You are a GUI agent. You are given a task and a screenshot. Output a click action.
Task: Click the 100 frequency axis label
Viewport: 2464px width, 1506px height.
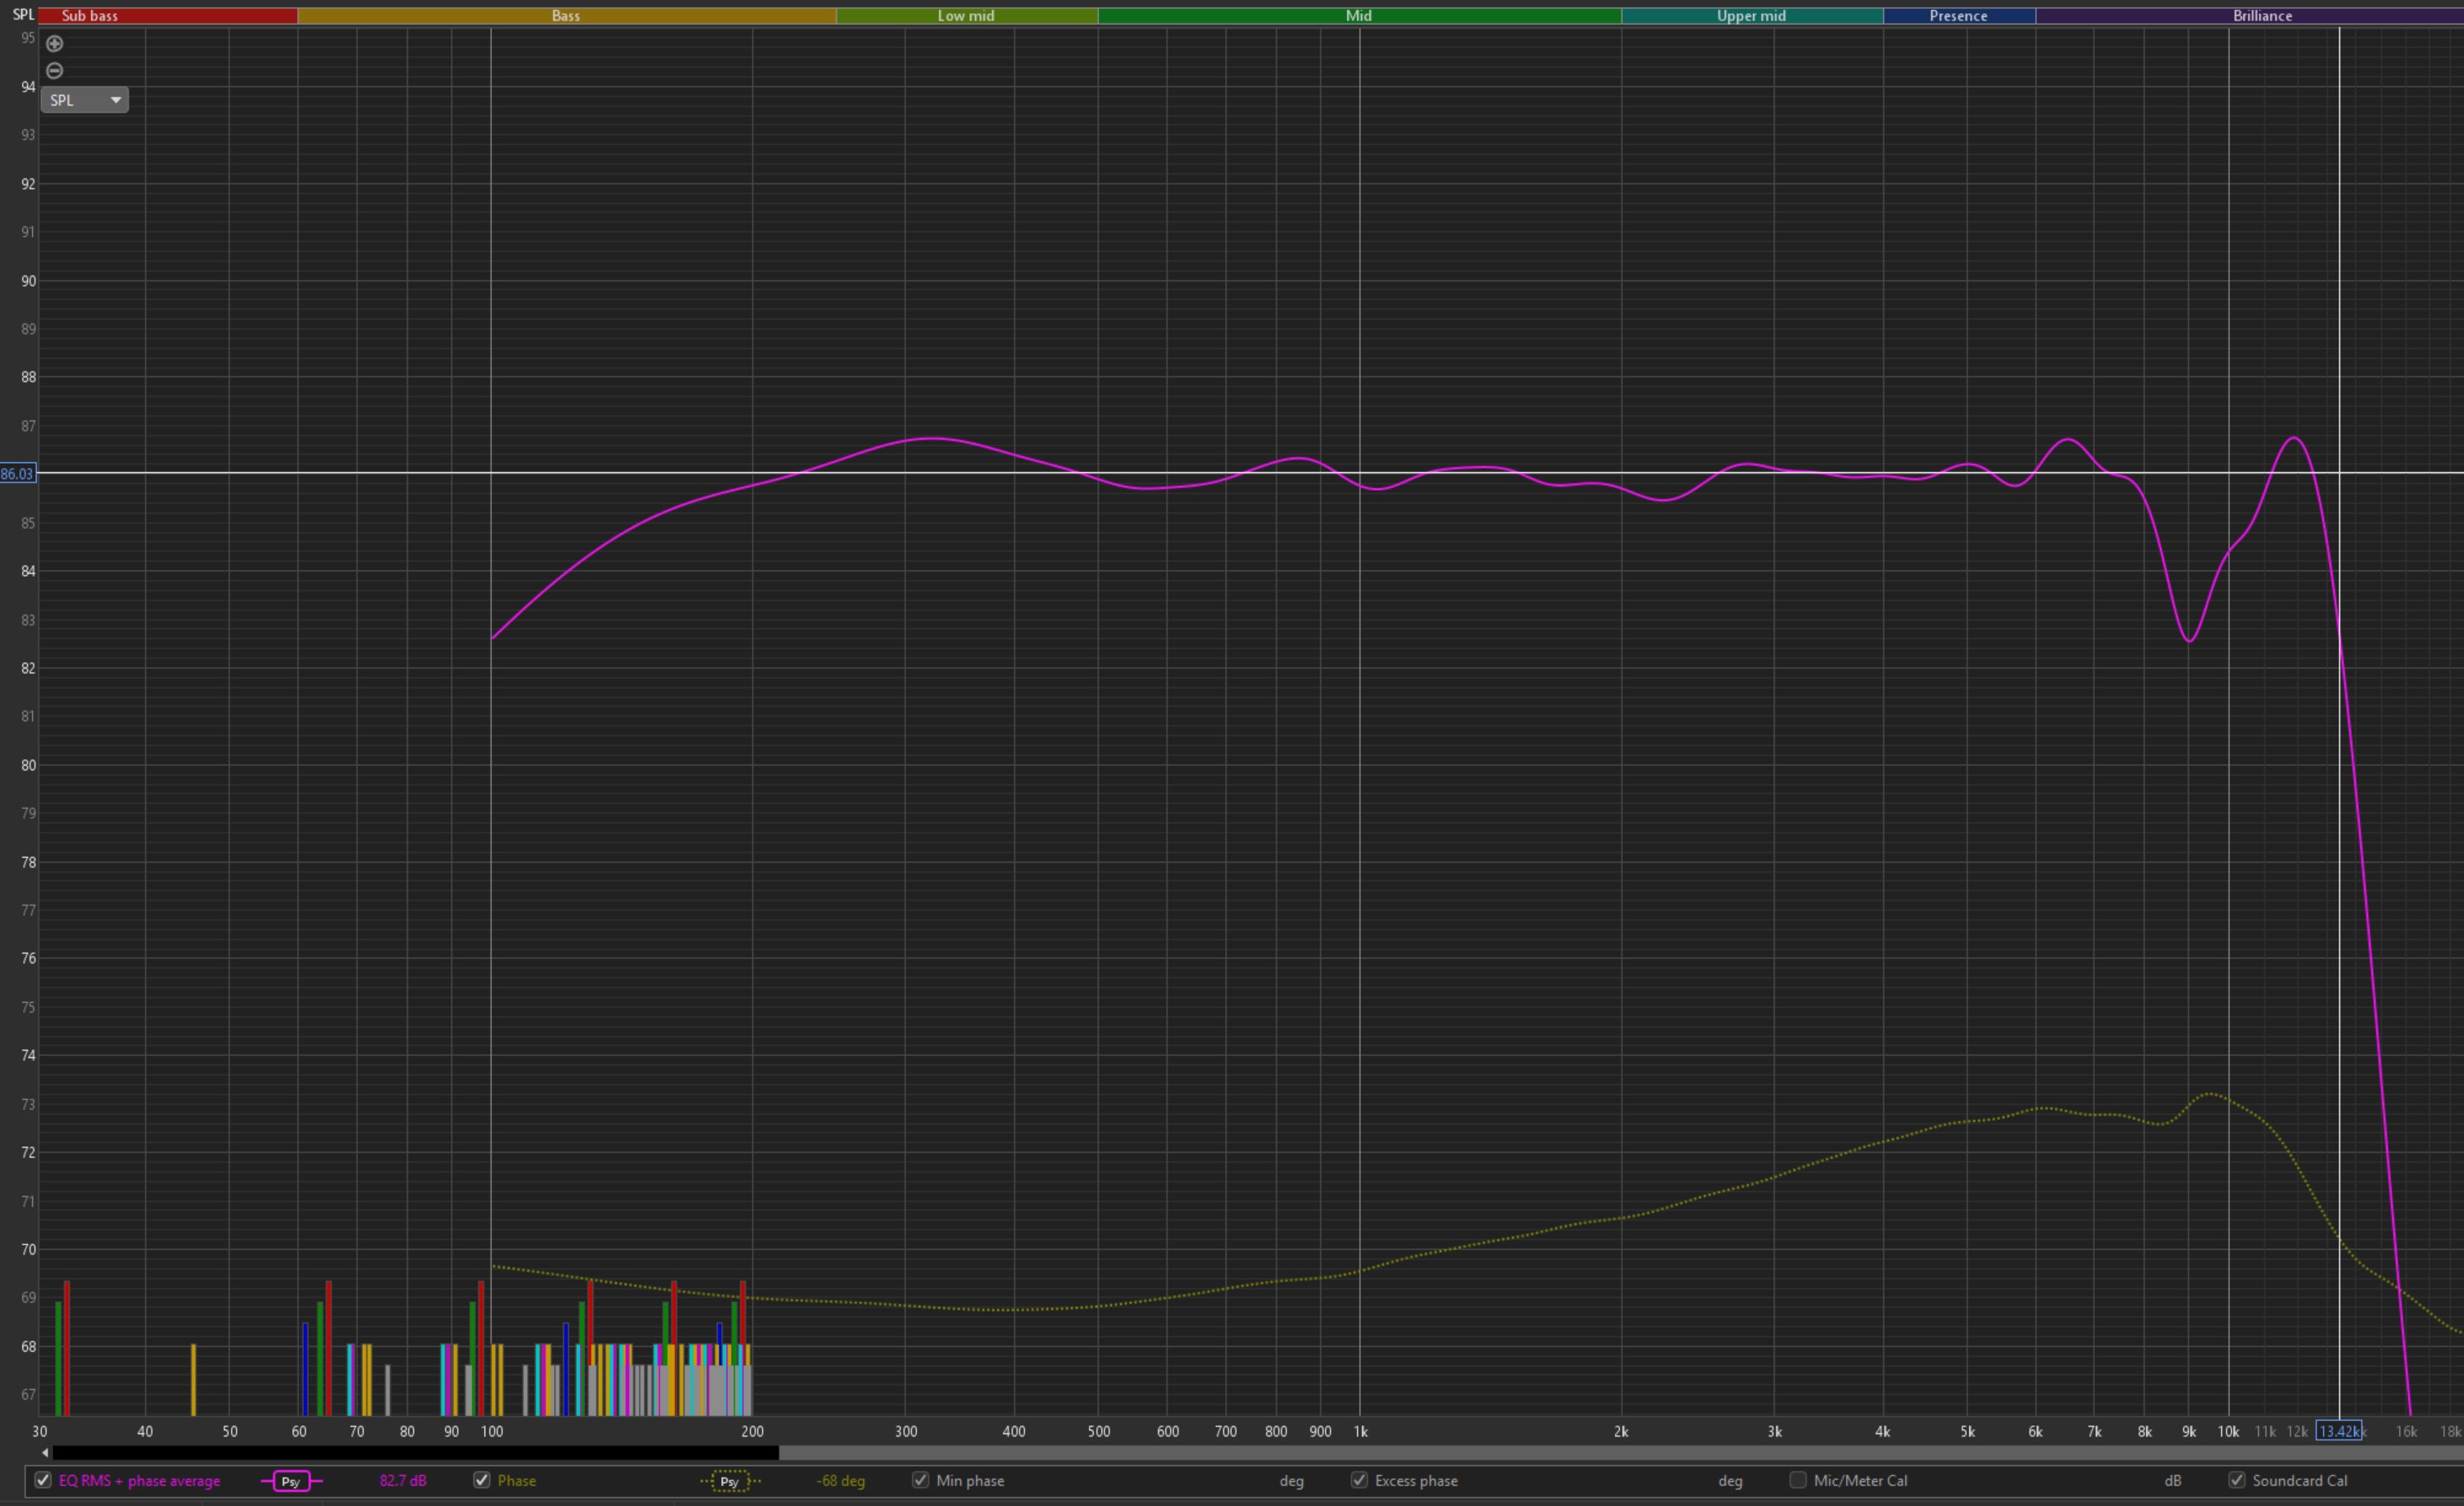click(x=492, y=1431)
